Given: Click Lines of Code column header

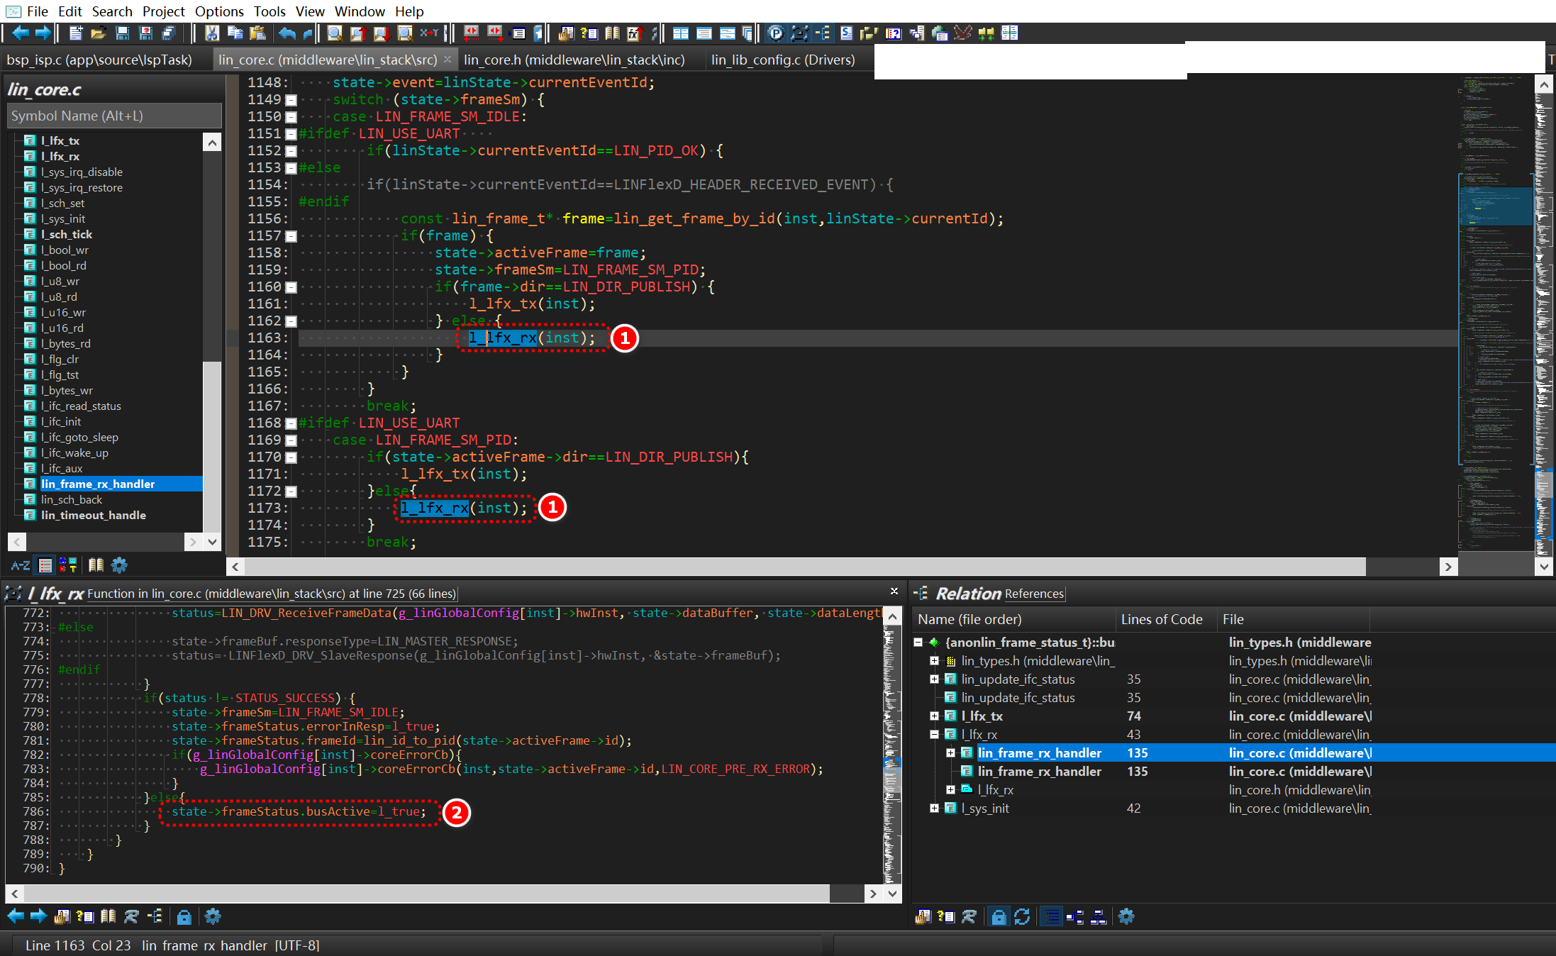Looking at the screenshot, I should [x=1162, y=619].
